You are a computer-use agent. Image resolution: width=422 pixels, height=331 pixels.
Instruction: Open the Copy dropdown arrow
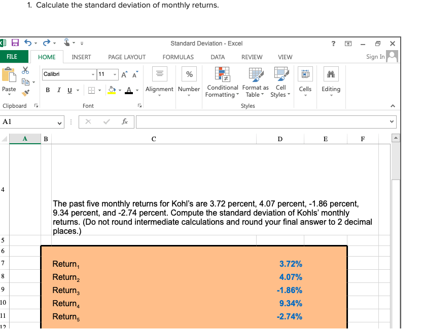click(x=33, y=82)
